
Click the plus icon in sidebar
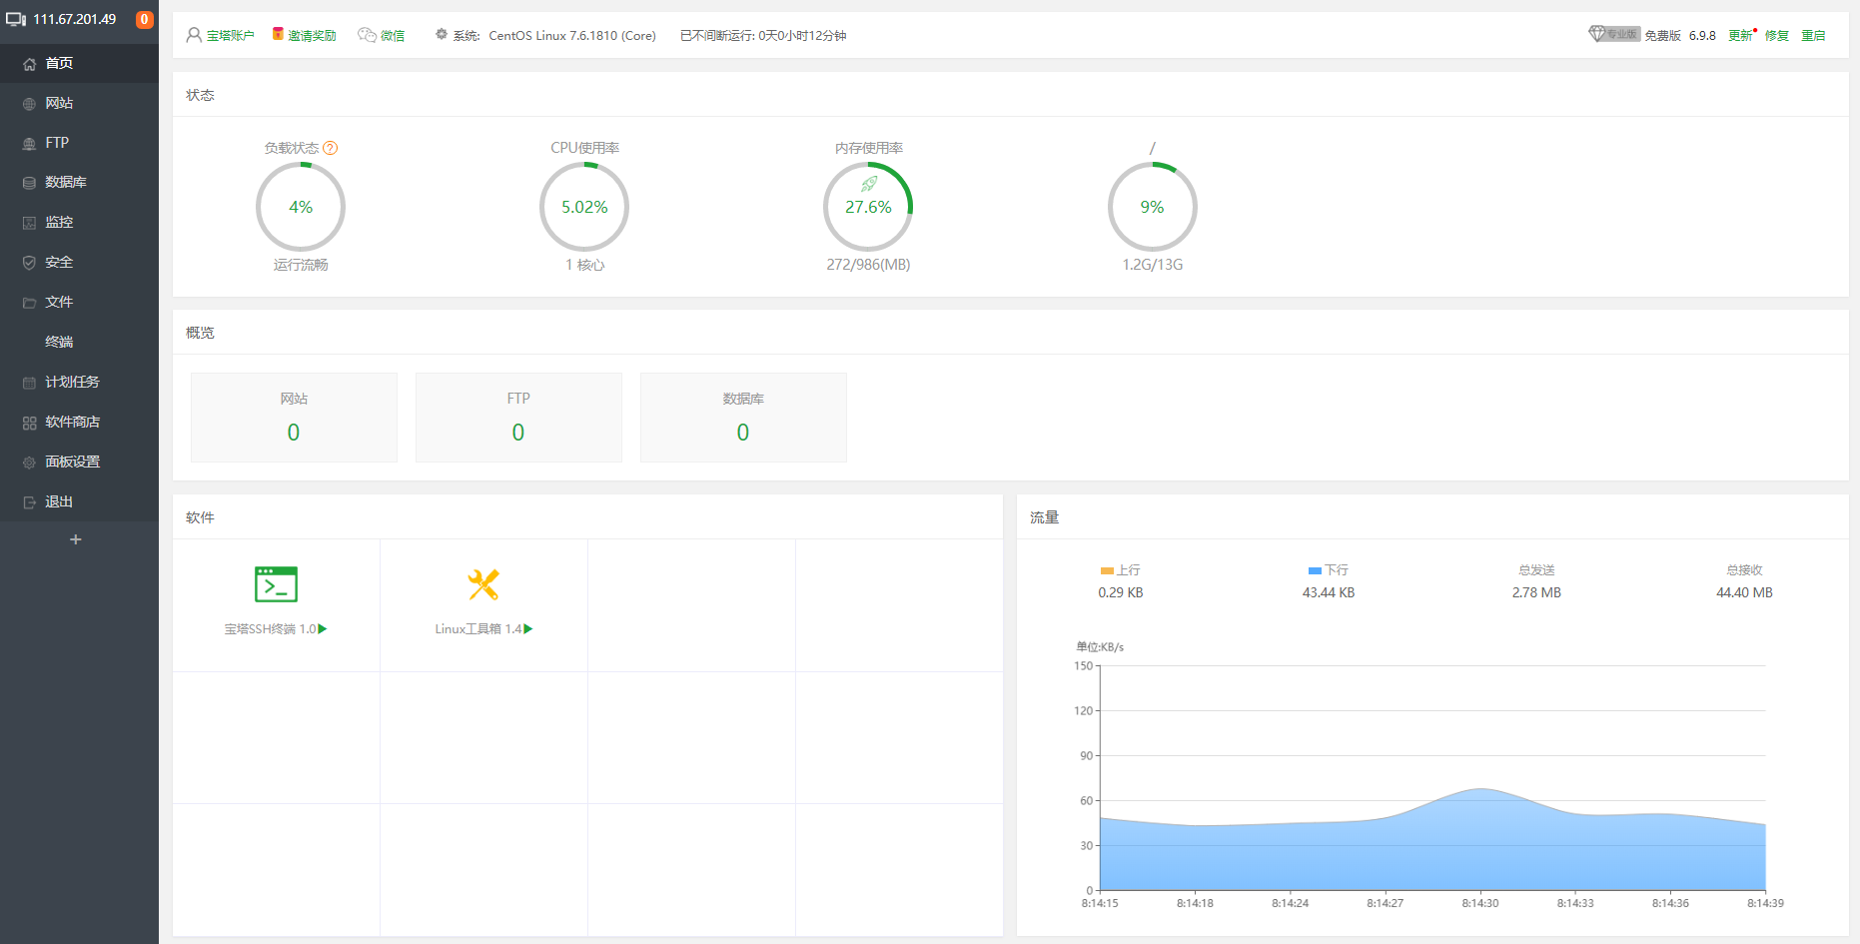pyautogui.click(x=76, y=539)
